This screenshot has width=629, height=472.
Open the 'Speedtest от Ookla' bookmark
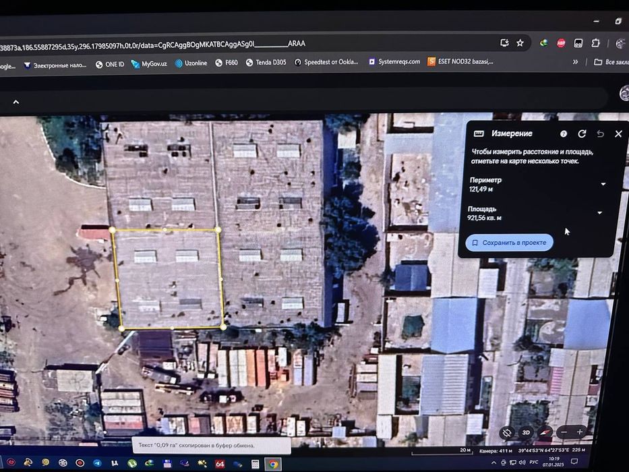[326, 62]
